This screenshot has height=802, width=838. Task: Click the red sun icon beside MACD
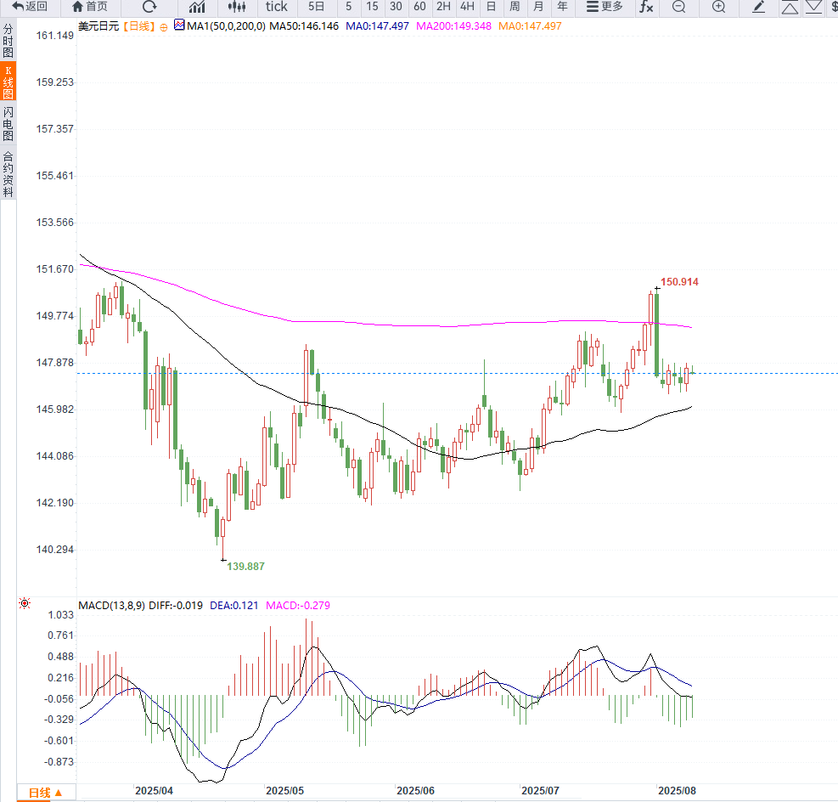pos(25,604)
